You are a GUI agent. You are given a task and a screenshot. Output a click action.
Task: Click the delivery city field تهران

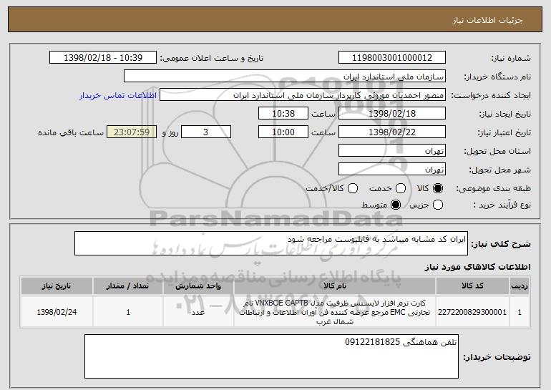tap(392, 170)
